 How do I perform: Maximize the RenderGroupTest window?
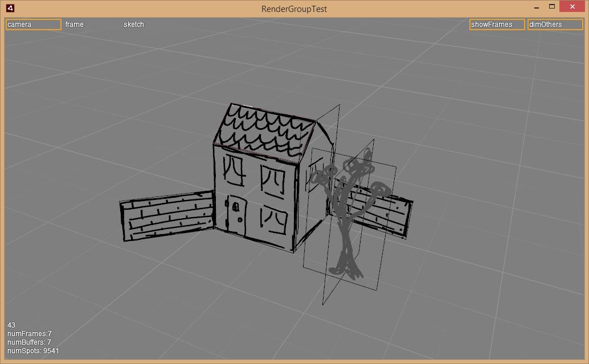coord(551,7)
